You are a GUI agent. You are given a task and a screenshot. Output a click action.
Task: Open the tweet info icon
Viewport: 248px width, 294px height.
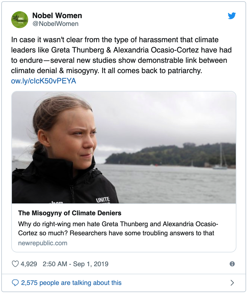point(232,264)
